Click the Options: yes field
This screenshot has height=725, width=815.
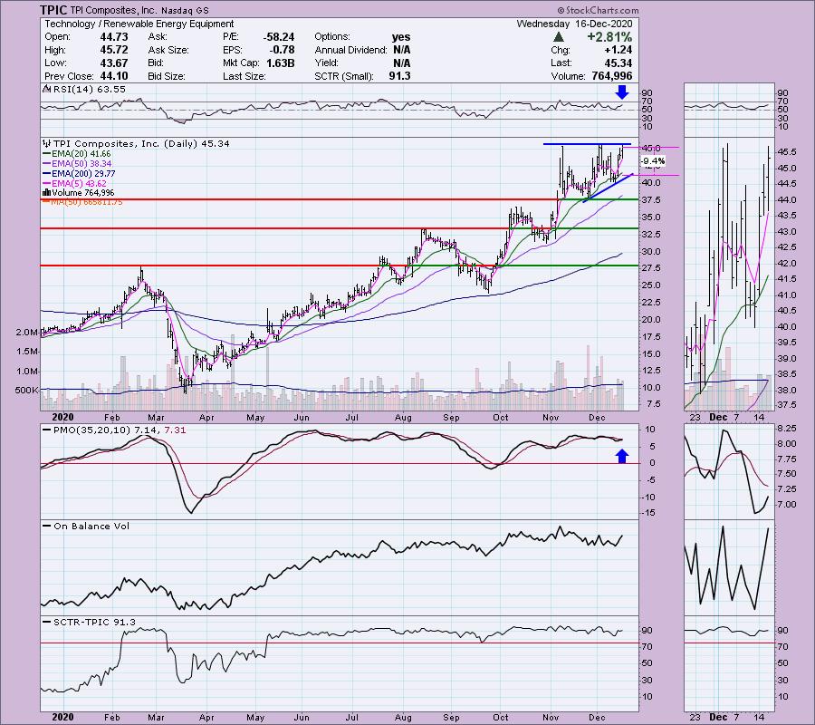coord(362,36)
